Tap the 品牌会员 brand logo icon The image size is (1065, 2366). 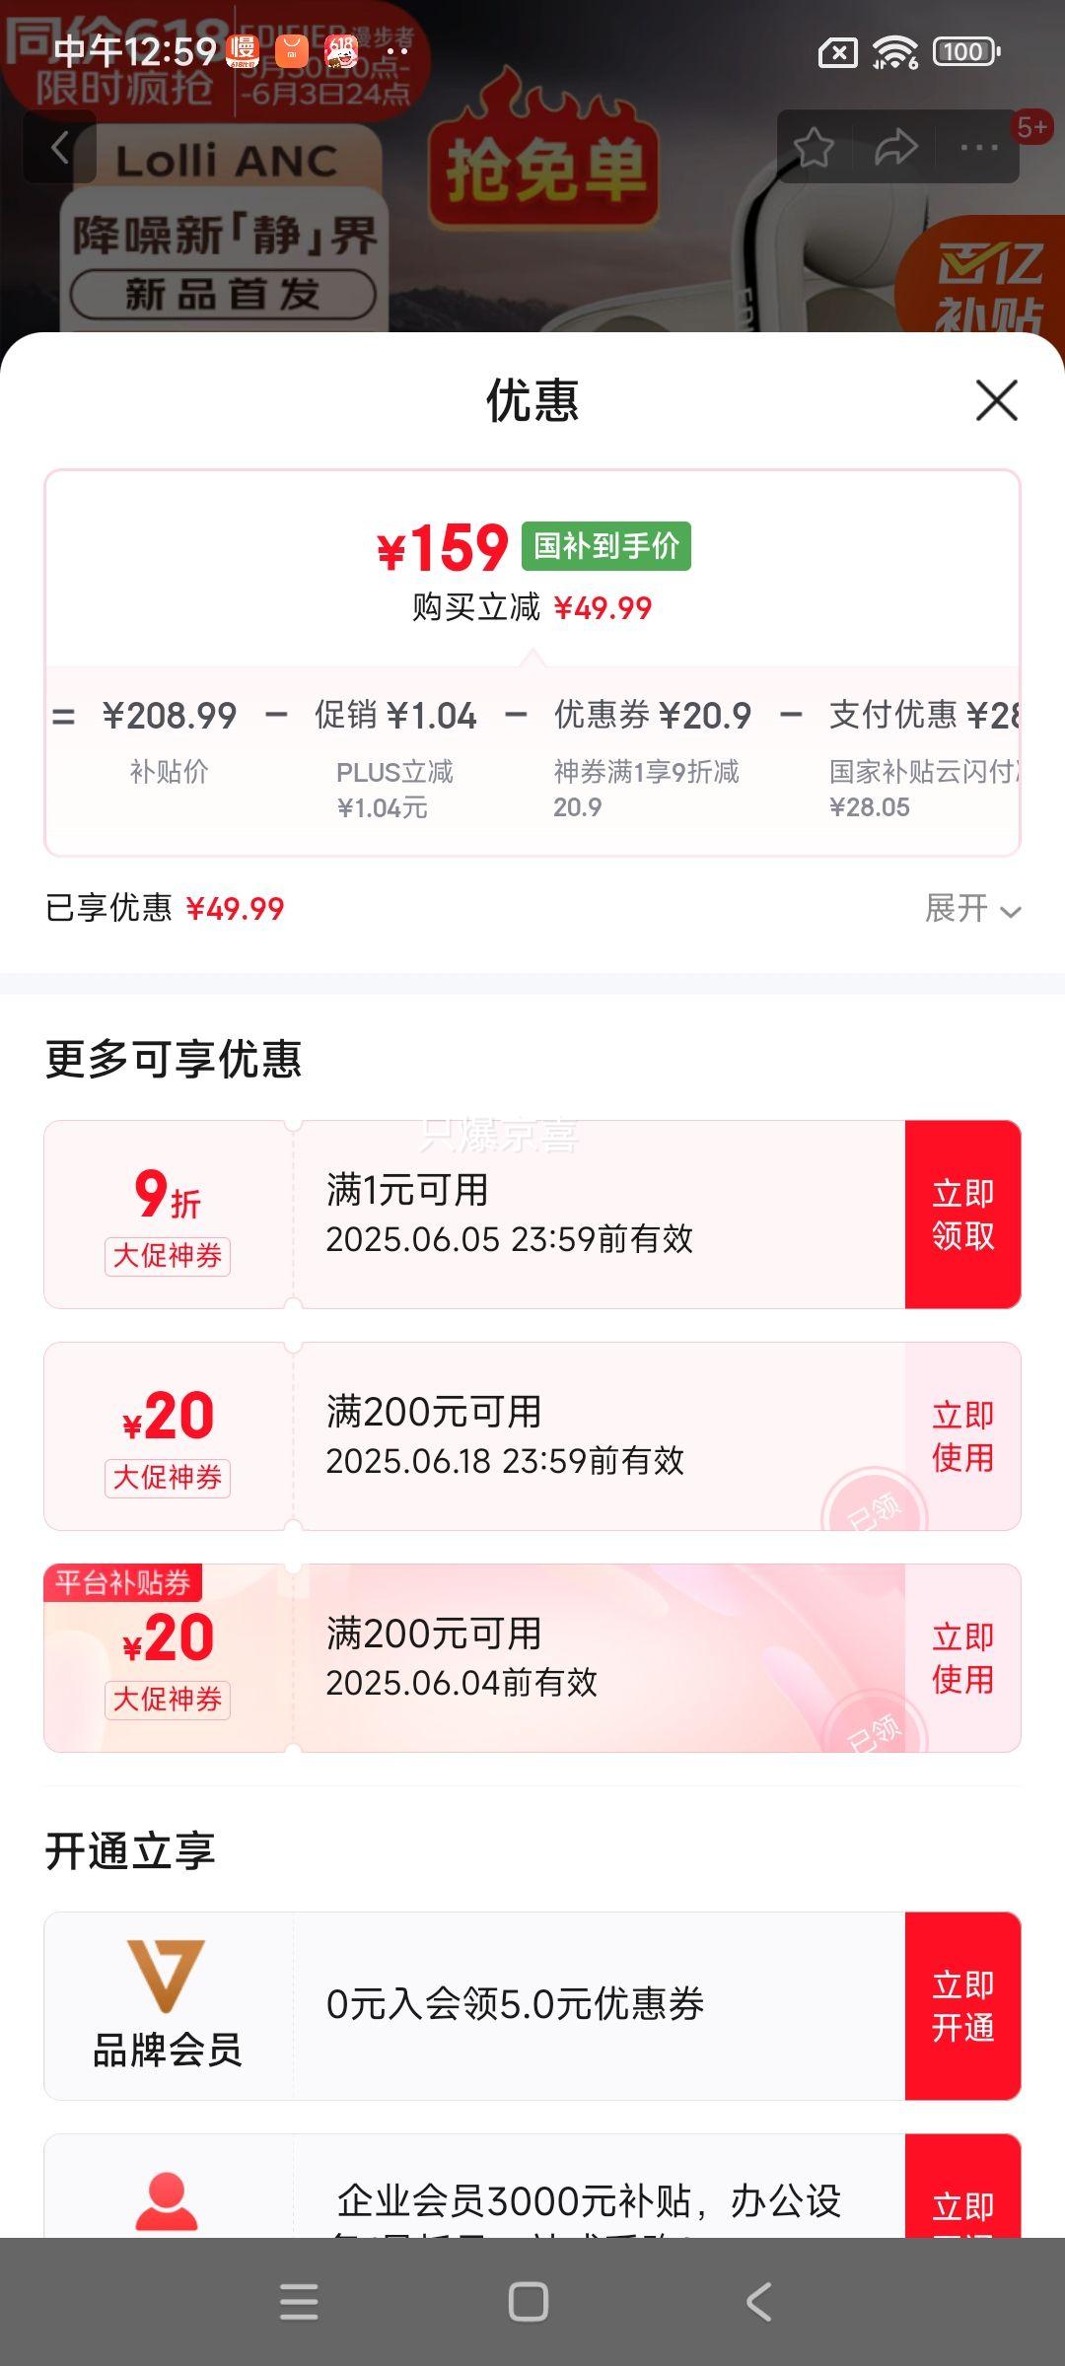[x=166, y=1976]
